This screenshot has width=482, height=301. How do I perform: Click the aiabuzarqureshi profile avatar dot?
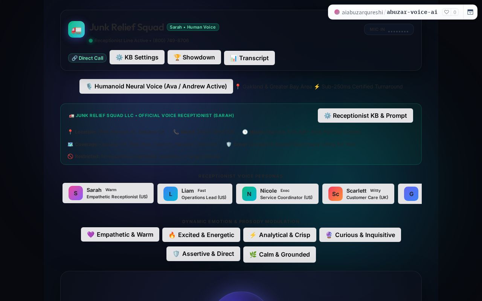tap(337, 12)
